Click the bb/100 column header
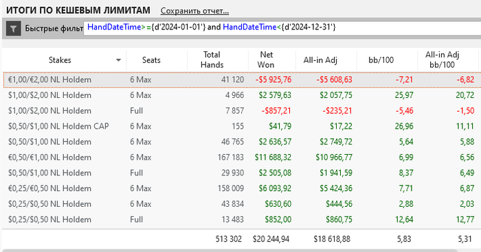The height and width of the screenshot is (252, 481). 381,60
